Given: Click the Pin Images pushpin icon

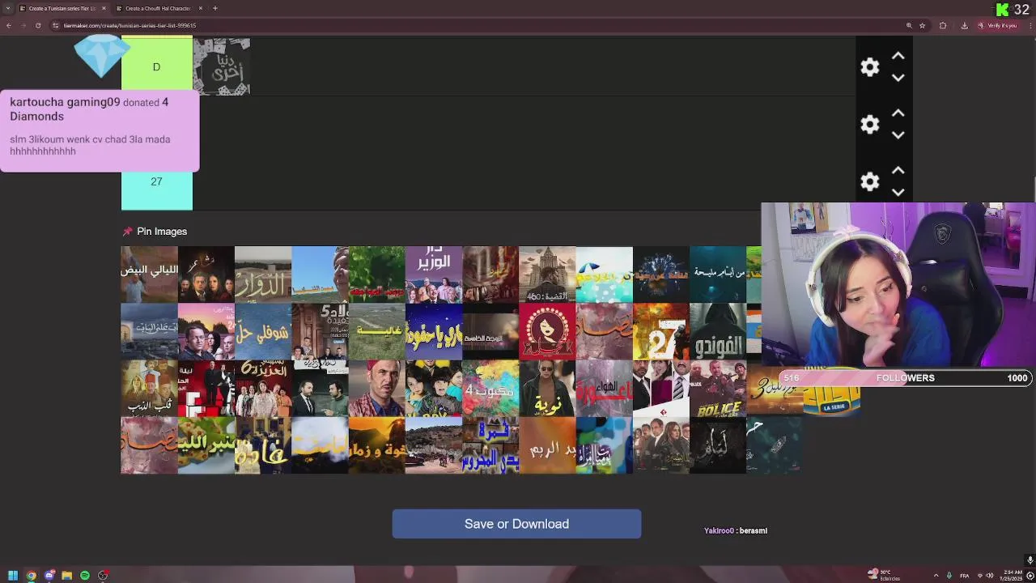Looking at the screenshot, I should click(127, 232).
